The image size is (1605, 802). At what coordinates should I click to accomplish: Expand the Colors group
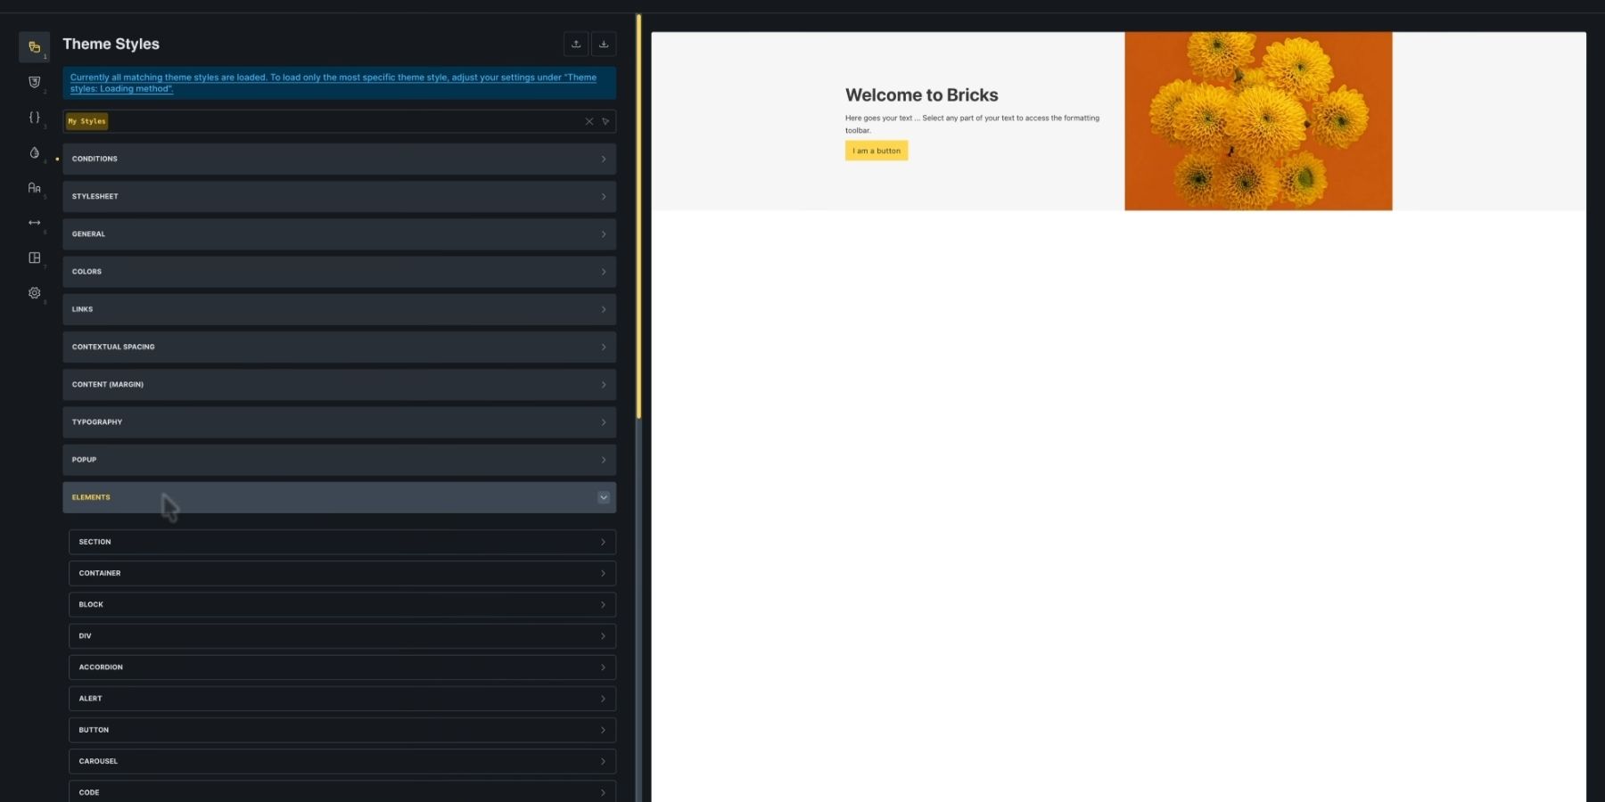click(339, 272)
